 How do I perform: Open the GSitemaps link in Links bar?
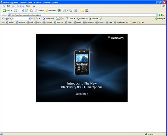(x=47, y=22)
